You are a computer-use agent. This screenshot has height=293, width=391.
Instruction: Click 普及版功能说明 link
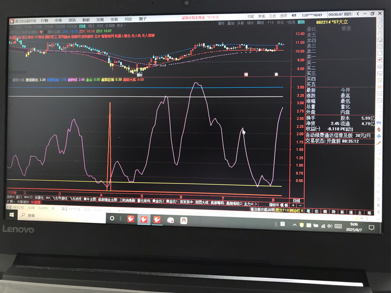262,209
